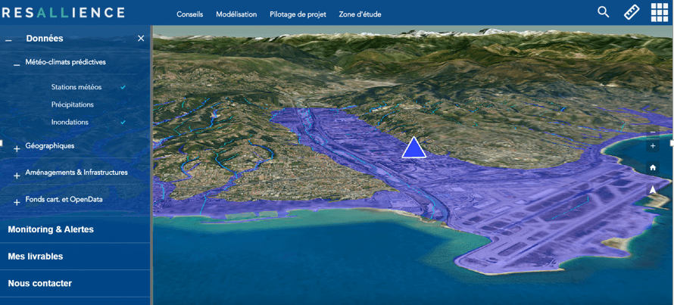Expand Fonds cart. et OpenData group

(17, 202)
